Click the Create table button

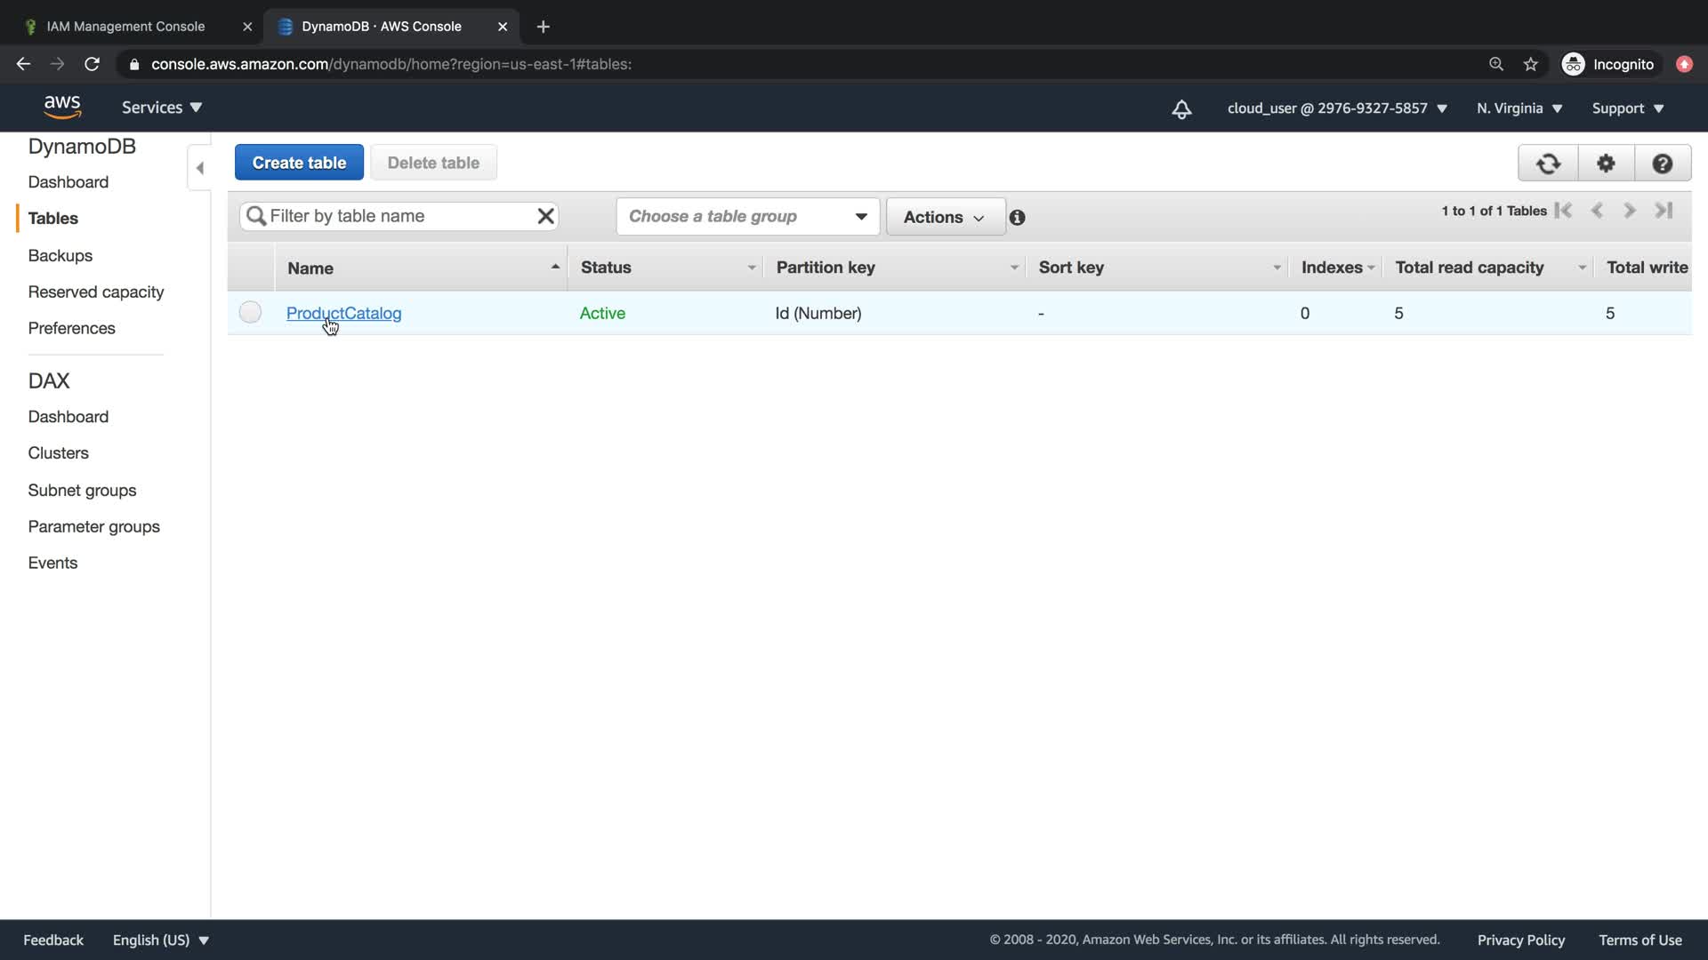(299, 163)
